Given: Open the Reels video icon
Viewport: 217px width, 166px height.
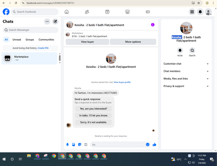Looking at the screenshot, I should (x=107, y=12).
